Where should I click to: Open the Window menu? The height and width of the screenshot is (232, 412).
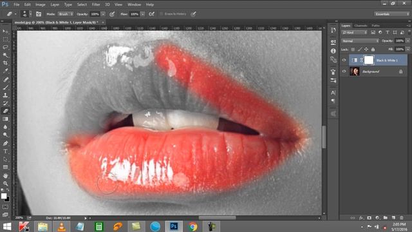click(134, 5)
